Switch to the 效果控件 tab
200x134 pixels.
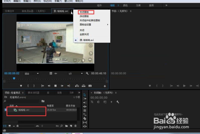[10, 11]
